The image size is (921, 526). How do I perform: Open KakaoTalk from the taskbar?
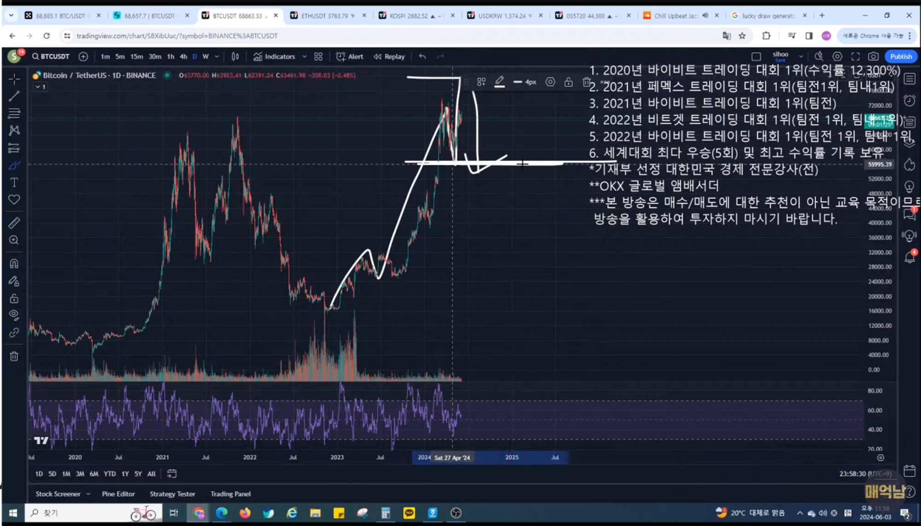click(409, 513)
